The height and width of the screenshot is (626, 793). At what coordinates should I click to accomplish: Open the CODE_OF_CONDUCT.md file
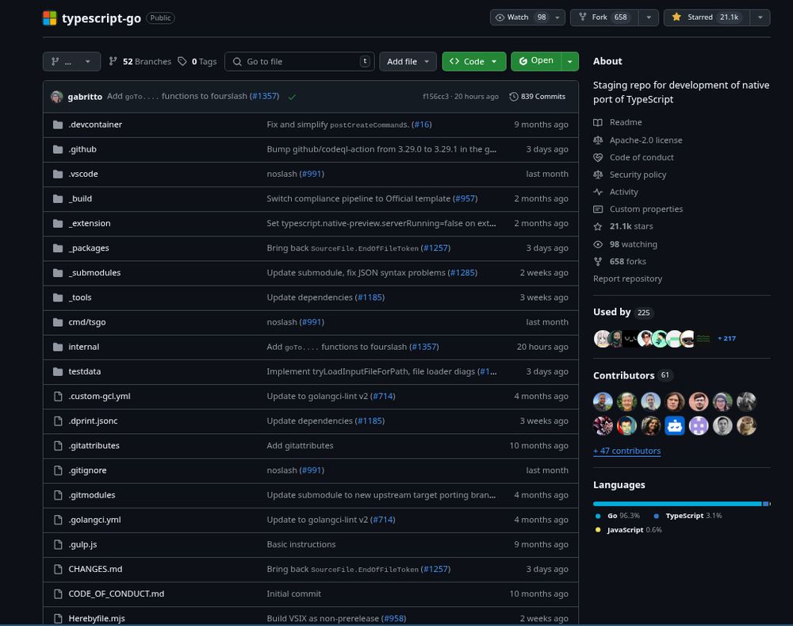coord(117,594)
